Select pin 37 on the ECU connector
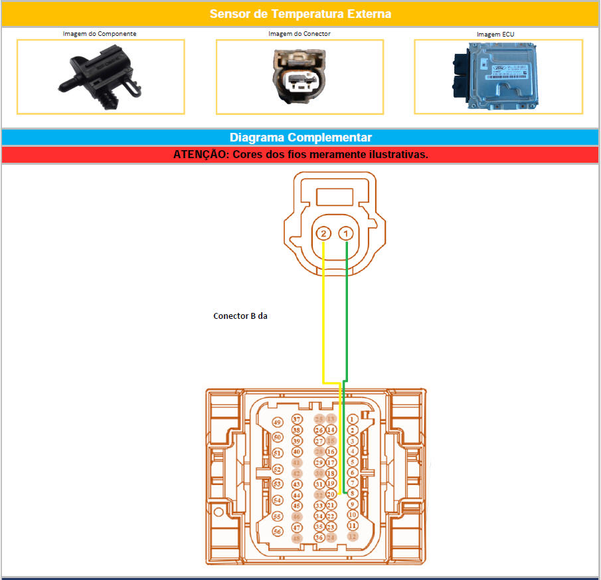The image size is (601, 580). click(297, 419)
